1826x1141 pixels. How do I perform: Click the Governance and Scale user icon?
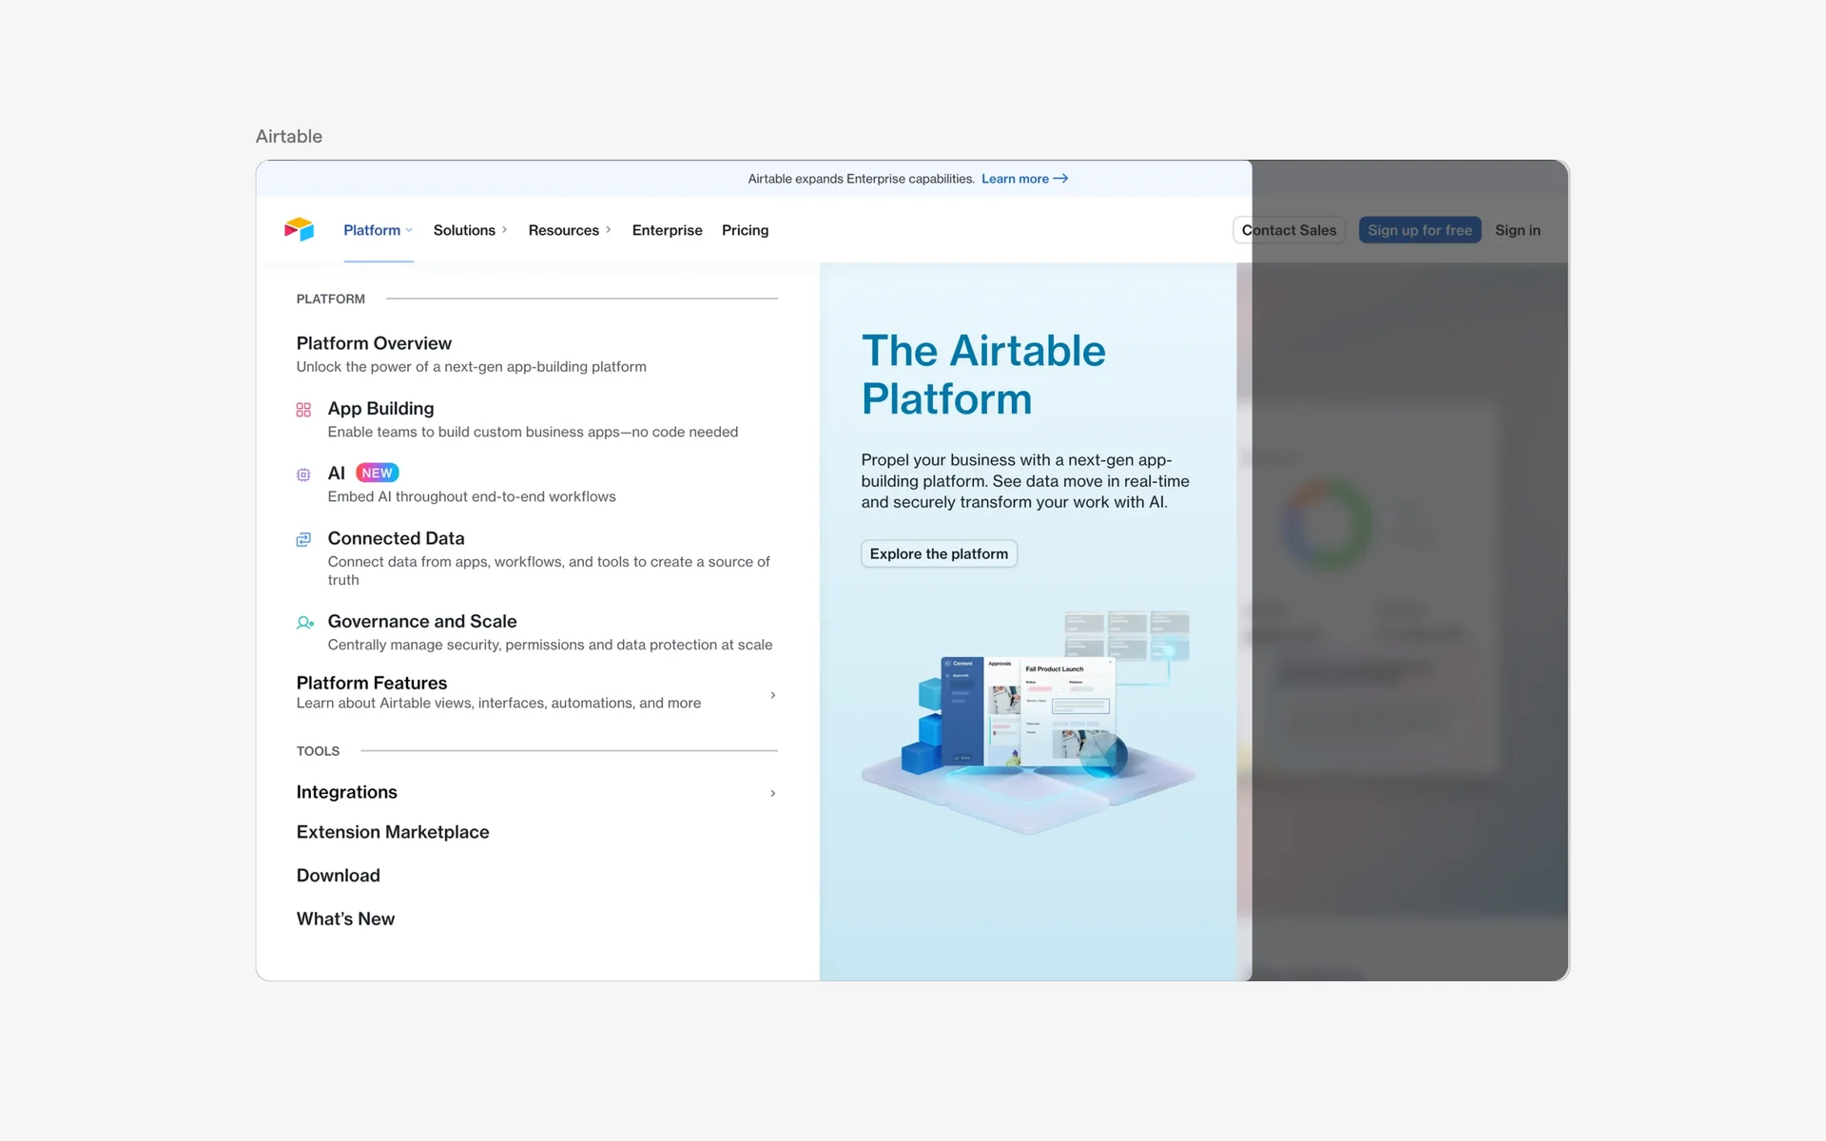[x=305, y=623]
